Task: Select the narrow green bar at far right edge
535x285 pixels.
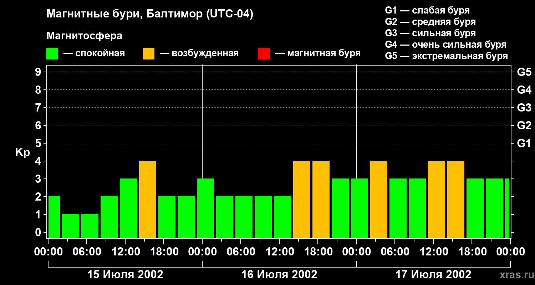Action: click(x=507, y=208)
